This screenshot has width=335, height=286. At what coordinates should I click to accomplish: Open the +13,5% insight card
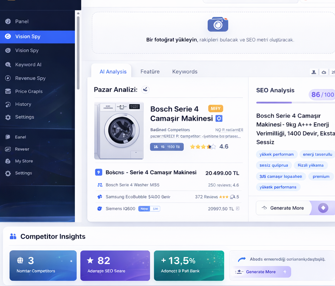point(189,265)
